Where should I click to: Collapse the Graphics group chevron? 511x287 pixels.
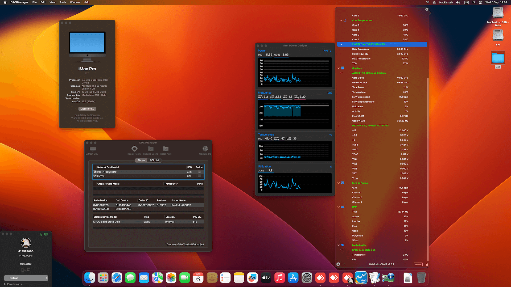coord(339,68)
